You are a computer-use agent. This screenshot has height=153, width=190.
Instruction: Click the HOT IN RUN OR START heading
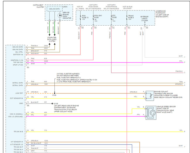point(127,8)
